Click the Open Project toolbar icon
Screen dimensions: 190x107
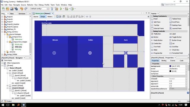(x=12, y=9)
